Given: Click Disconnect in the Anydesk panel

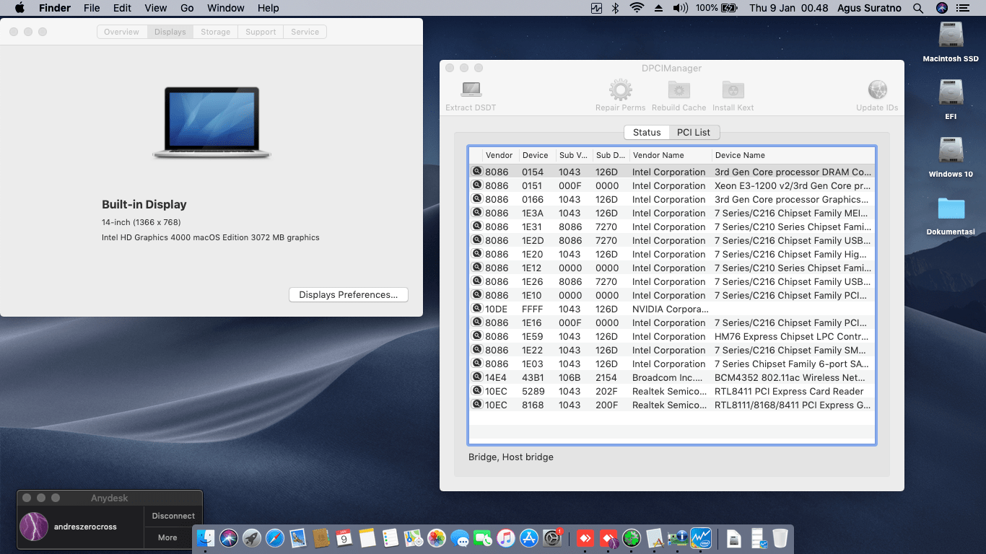Looking at the screenshot, I should [173, 516].
